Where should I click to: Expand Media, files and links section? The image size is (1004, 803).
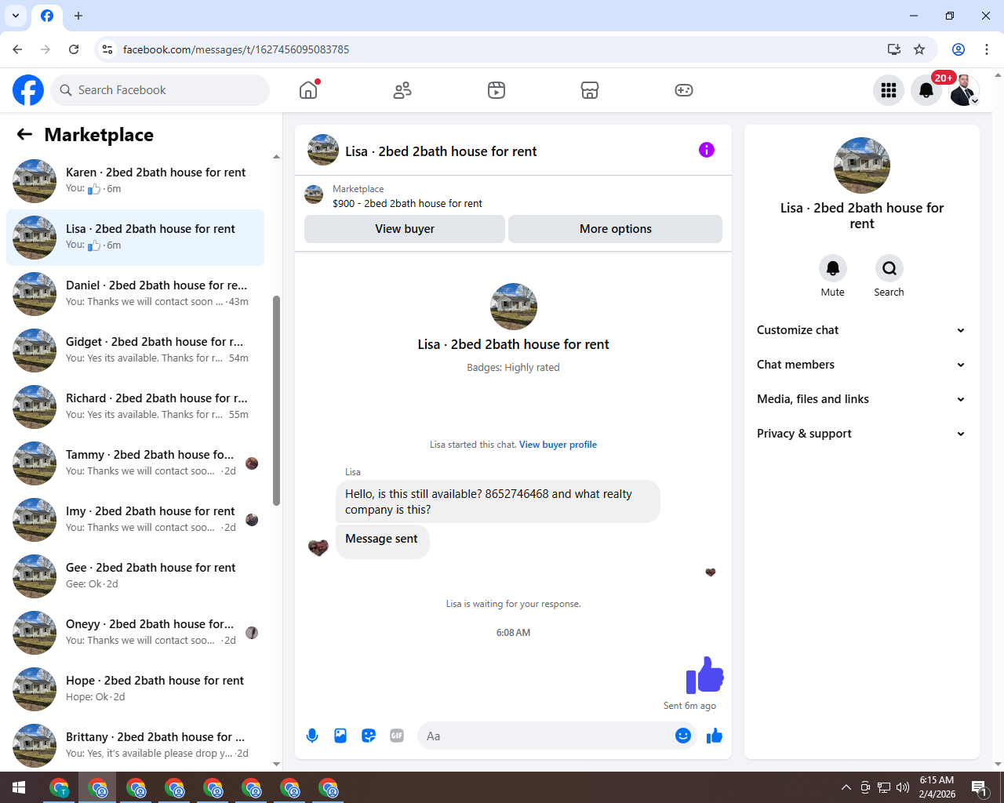coord(861,399)
